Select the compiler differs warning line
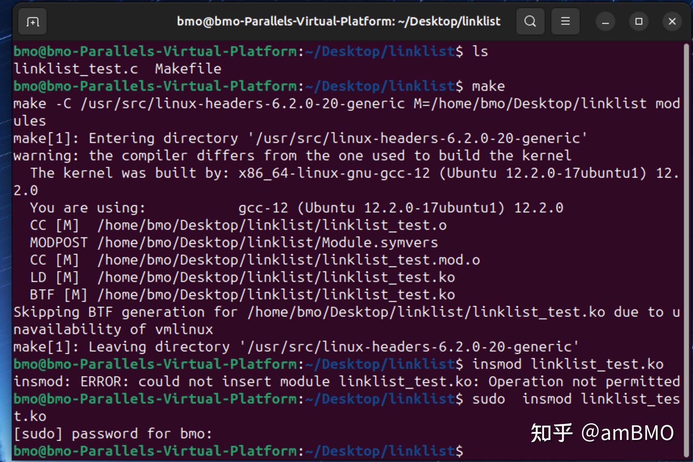693x462 pixels. [x=292, y=155]
